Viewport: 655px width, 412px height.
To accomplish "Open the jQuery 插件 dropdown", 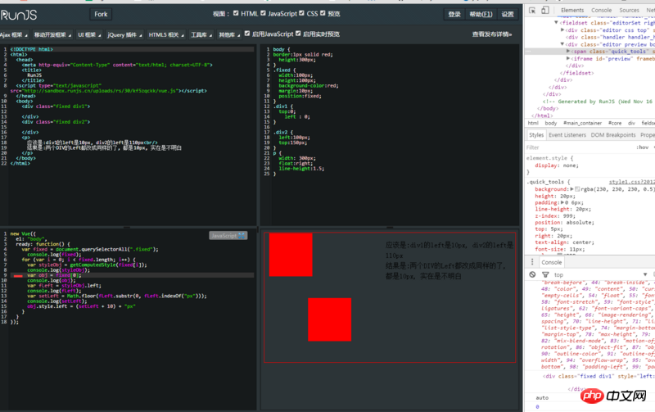I will click(x=124, y=35).
